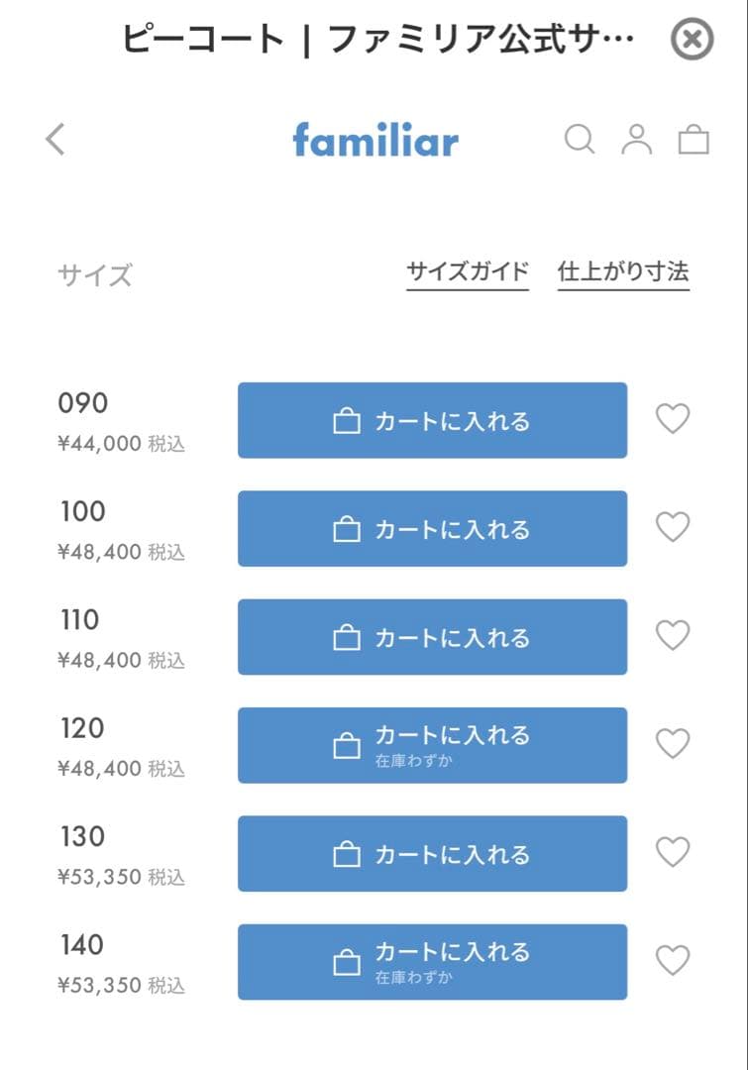Save size 140 with the heart icon
The image size is (748, 1070).
pyautogui.click(x=673, y=960)
